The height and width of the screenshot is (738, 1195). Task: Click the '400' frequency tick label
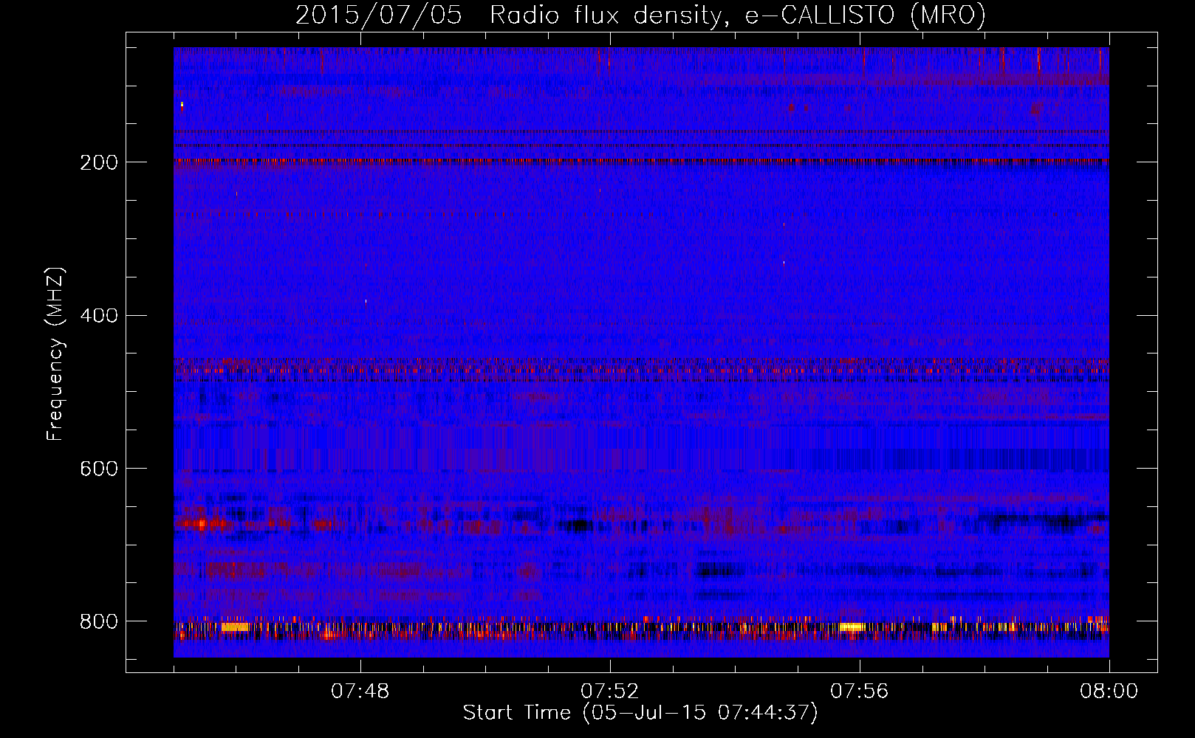[x=98, y=316]
